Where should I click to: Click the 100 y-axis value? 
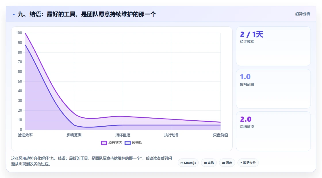19,33
